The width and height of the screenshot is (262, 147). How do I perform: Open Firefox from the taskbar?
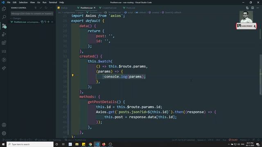click(x=104, y=144)
